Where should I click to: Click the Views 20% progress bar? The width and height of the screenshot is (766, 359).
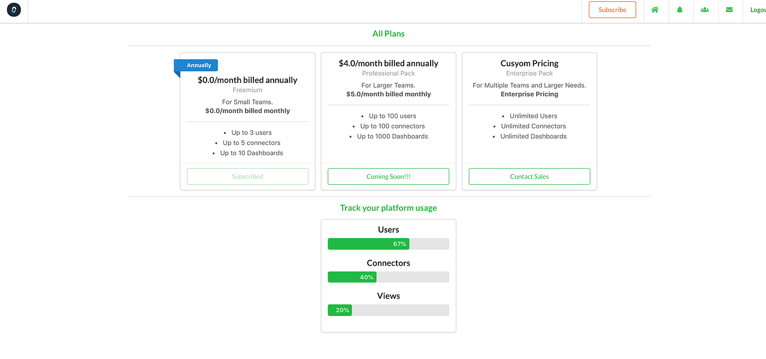(388, 310)
